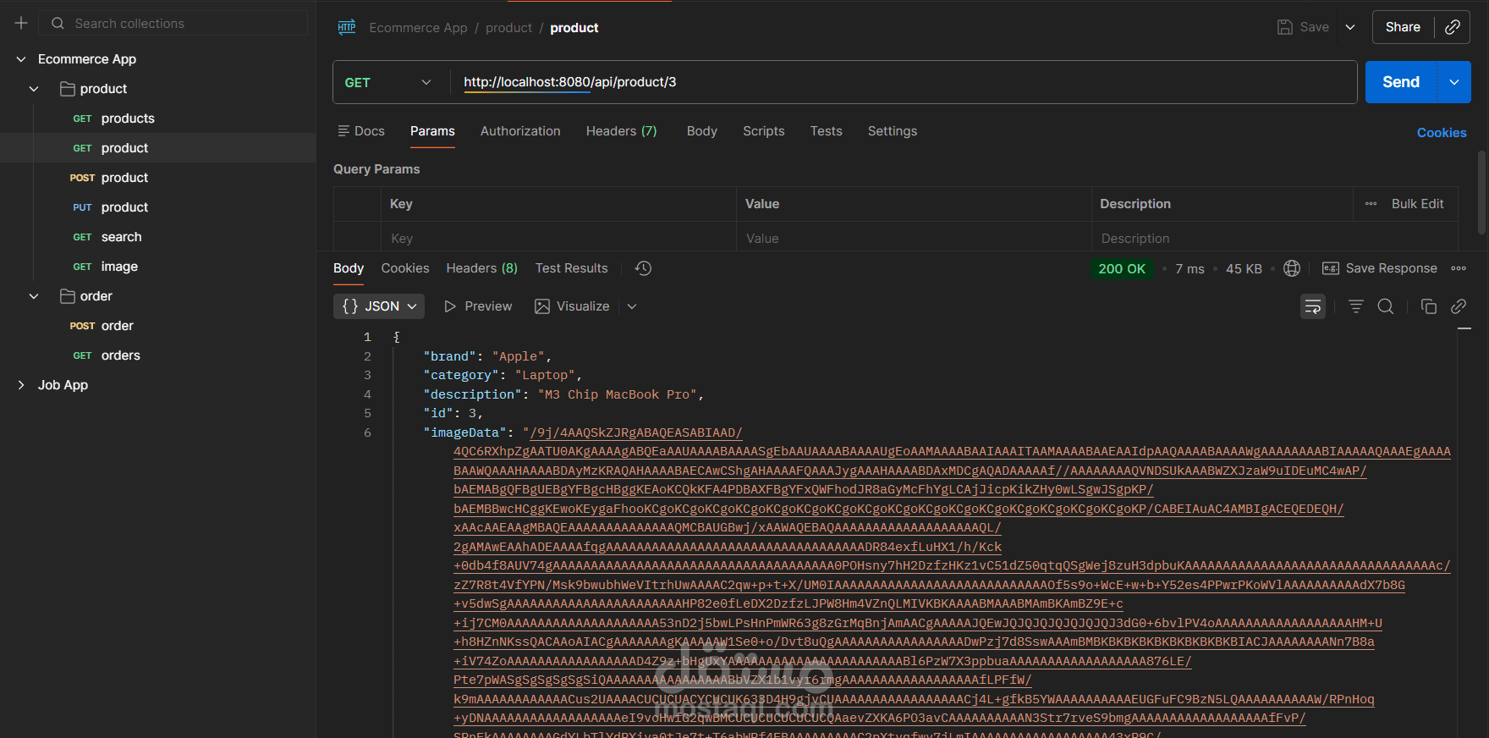The width and height of the screenshot is (1489, 738).
Task: Open GET products request
Action: pyautogui.click(x=158, y=118)
